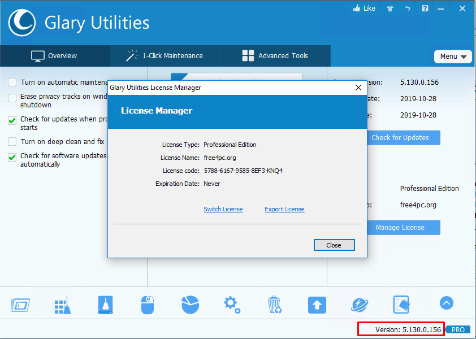
Task: Launch the Registry Cleaner broom-grid icon
Action: pos(63,305)
